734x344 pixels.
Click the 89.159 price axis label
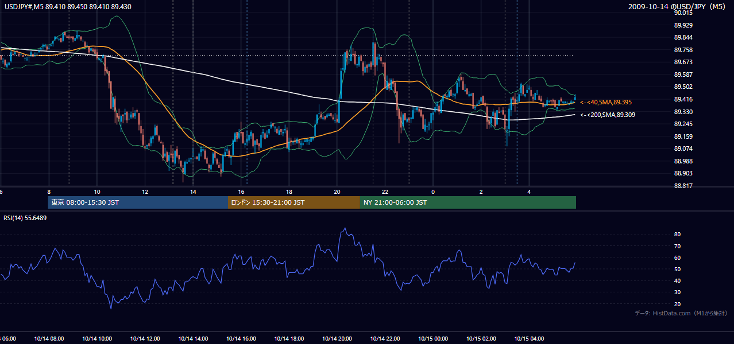(x=682, y=136)
